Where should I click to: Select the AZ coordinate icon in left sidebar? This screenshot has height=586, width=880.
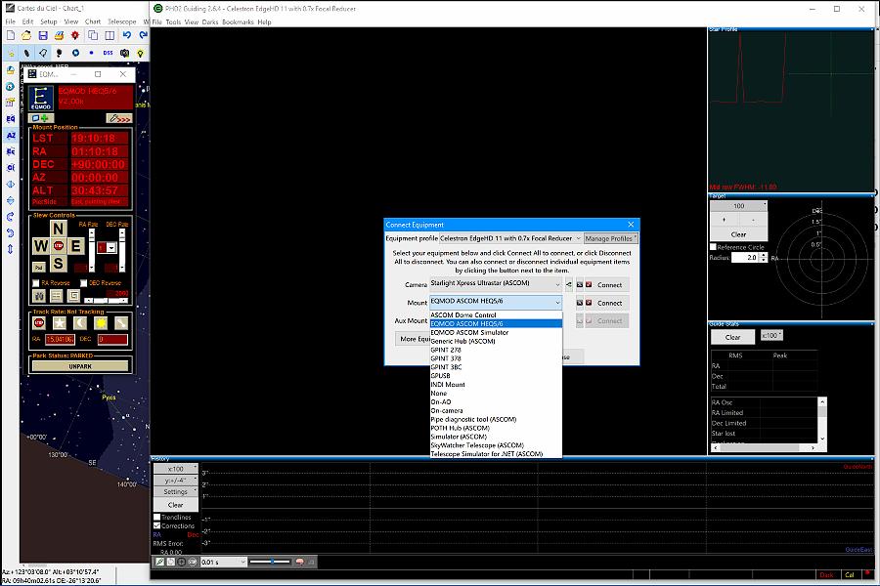click(10, 135)
